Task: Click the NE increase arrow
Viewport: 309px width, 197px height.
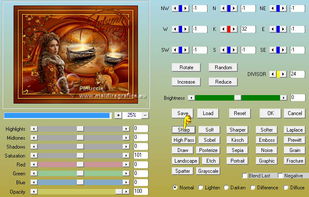Action: pos(283,8)
